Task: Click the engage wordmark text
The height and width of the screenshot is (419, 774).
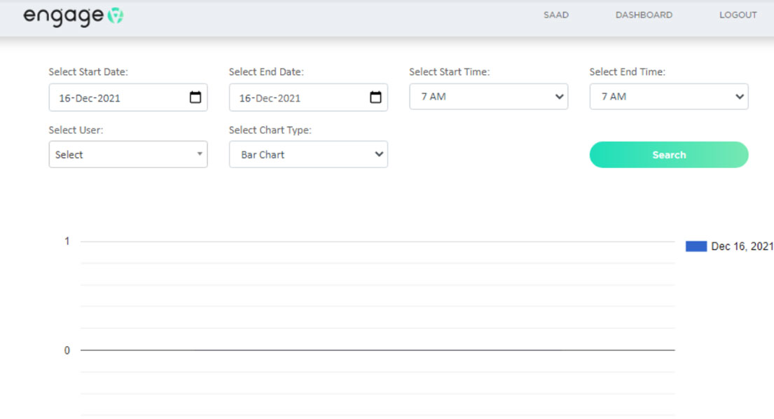Action: [x=64, y=16]
